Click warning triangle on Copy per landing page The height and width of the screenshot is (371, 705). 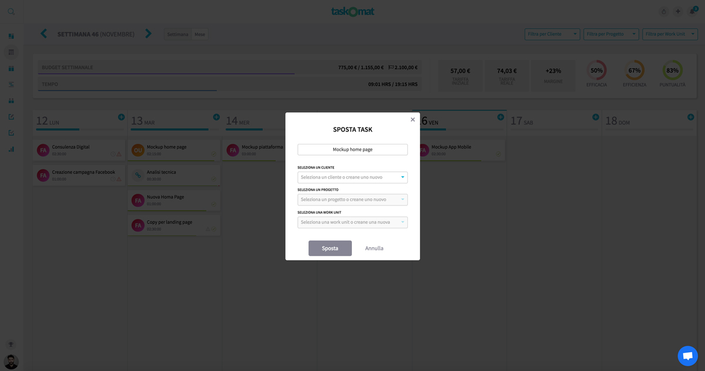coord(208,229)
